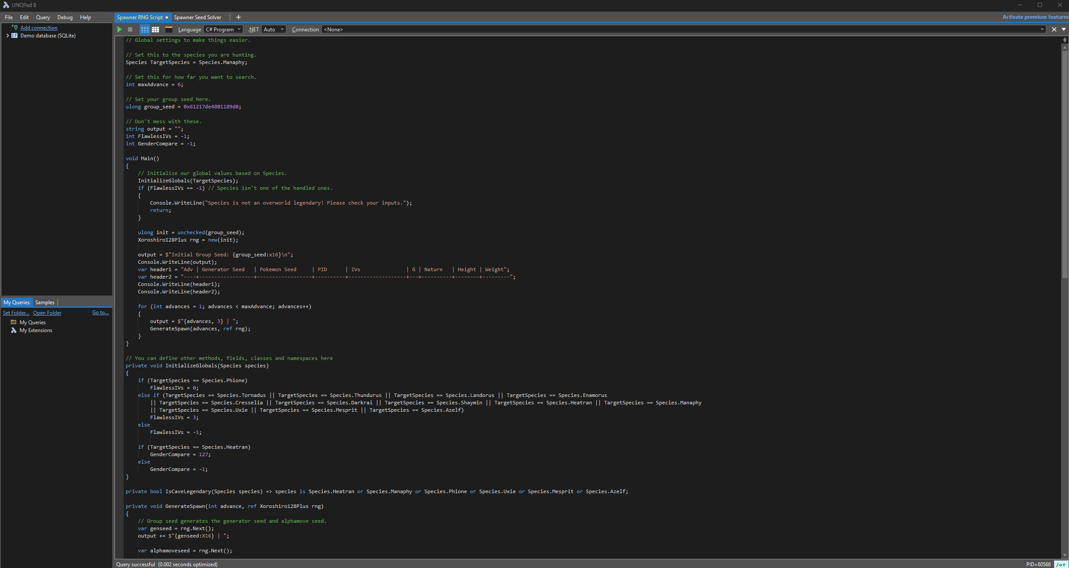
Task: Click the Add connection link
Action: point(39,28)
